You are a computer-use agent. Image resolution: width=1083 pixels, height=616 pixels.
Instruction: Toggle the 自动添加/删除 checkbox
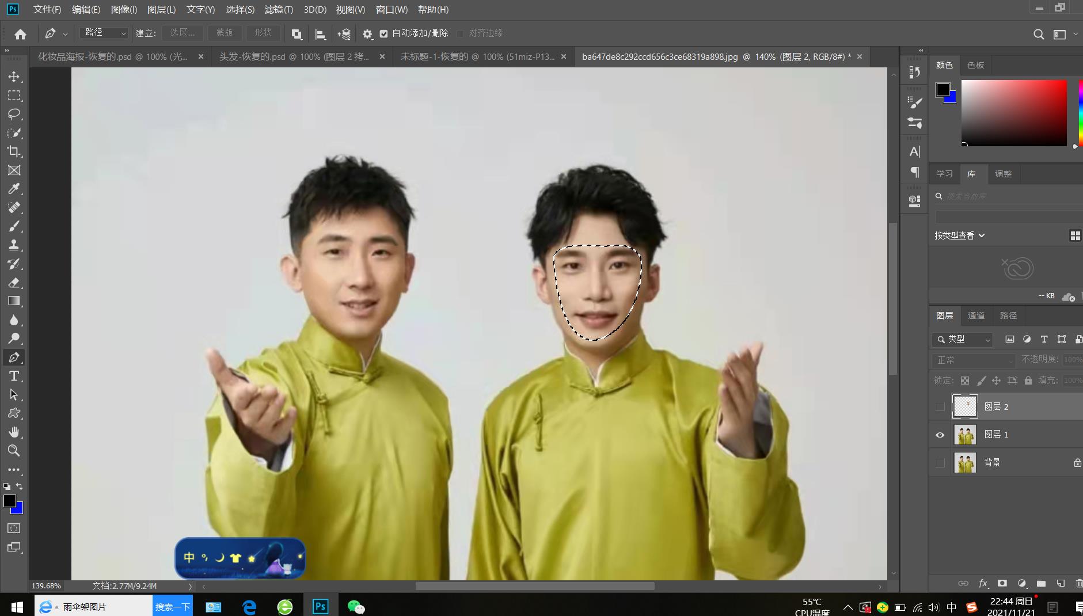pyautogui.click(x=384, y=33)
